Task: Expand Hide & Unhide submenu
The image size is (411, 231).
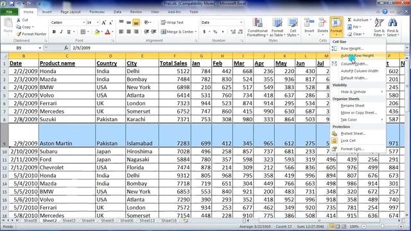Action: pos(358,92)
